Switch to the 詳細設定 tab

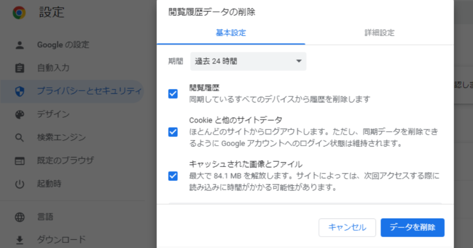coord(379,33)
